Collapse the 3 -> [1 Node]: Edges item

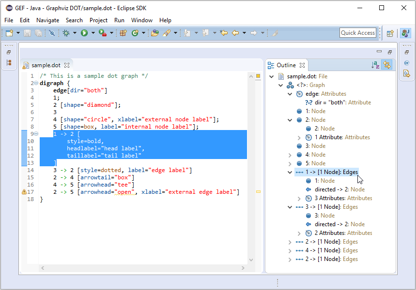290,207
